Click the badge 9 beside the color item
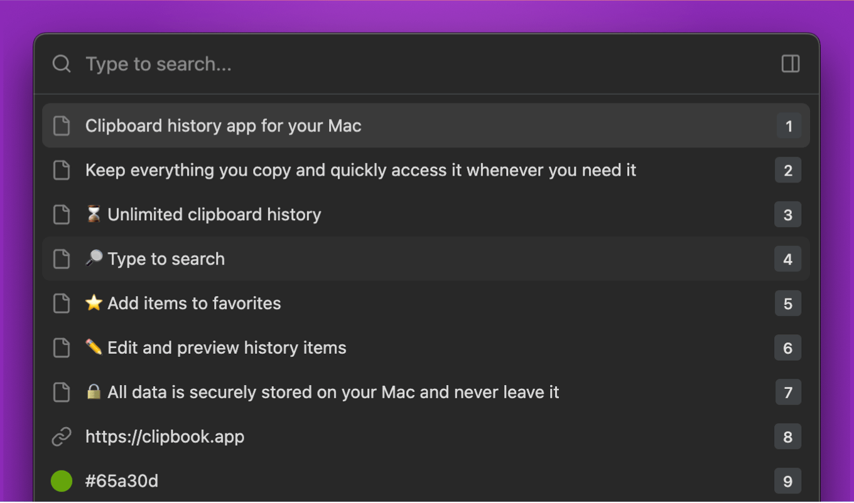Screen dimensions: 854x503 pyautogui.click(x=787, y=481)
